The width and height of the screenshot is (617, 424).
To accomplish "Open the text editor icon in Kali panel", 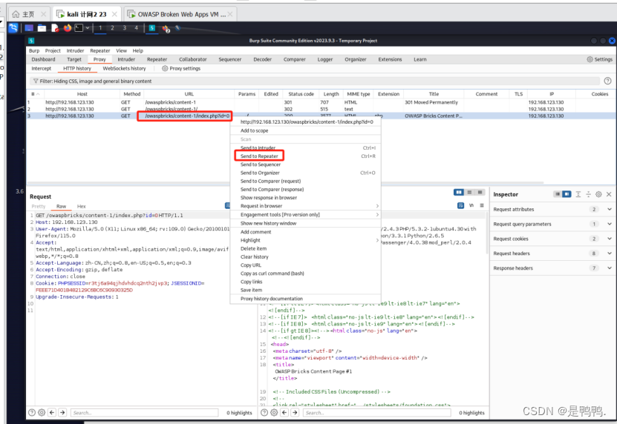I will (x=55, y=28).
